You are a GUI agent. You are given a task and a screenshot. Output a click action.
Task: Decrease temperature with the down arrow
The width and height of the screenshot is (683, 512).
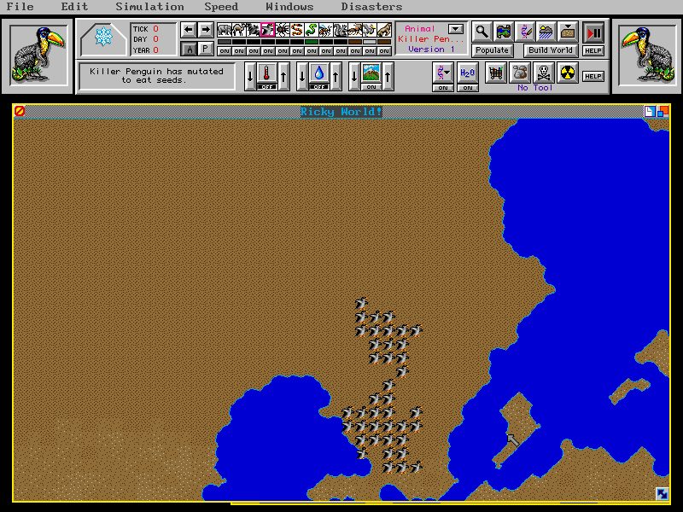[250, 77]
